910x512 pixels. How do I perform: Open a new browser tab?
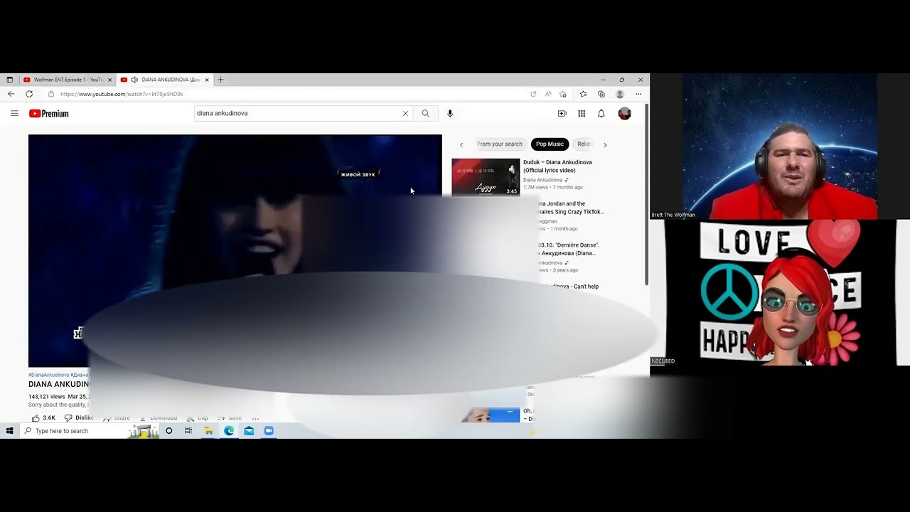click(220, 80)
